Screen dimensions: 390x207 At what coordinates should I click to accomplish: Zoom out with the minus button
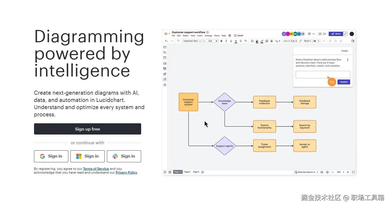pyautogui.click(x=333, y=172)
